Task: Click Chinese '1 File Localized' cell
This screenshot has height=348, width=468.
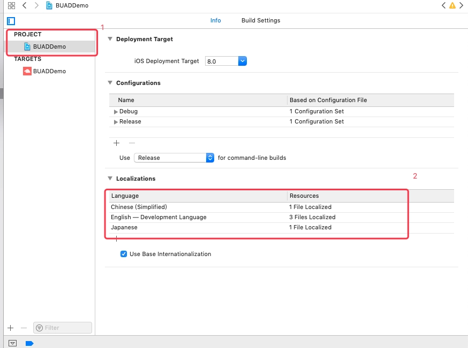Action: (310, 207)
